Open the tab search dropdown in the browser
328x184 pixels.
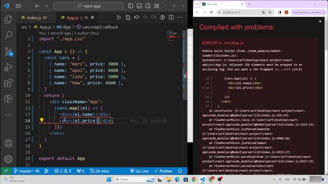pyautogui.click(x=197, y=4)
